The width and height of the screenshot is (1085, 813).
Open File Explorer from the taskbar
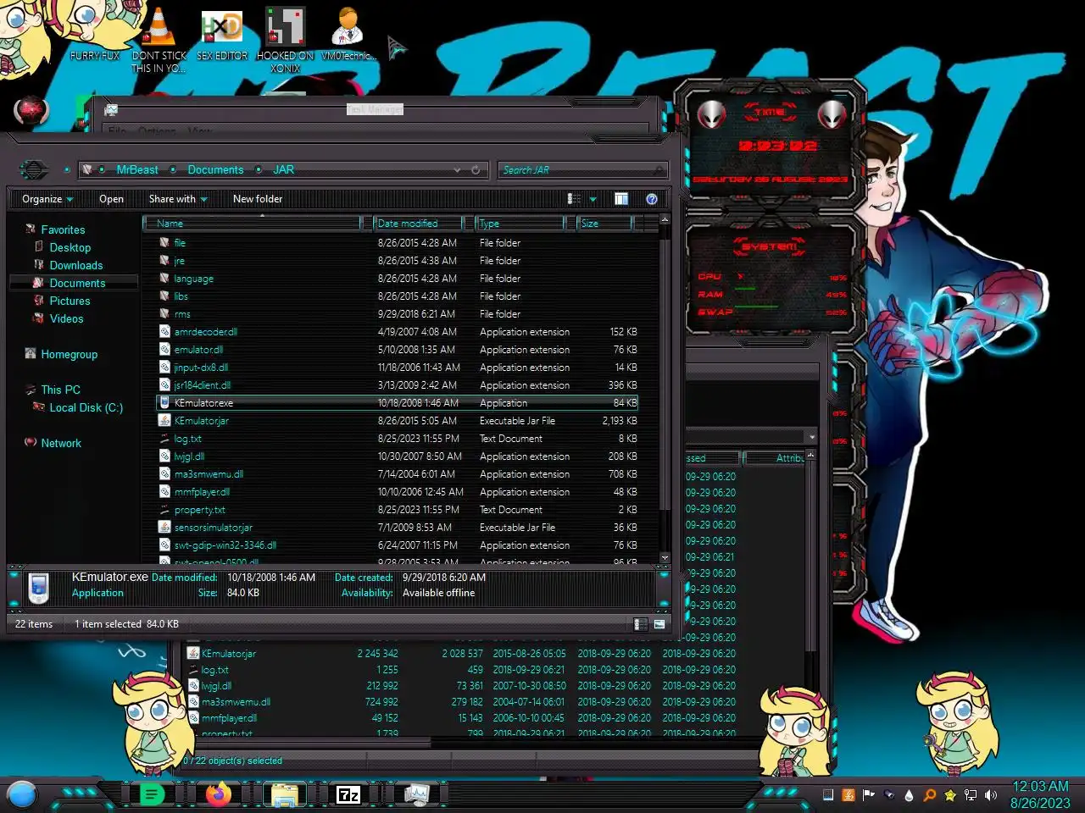284,794
